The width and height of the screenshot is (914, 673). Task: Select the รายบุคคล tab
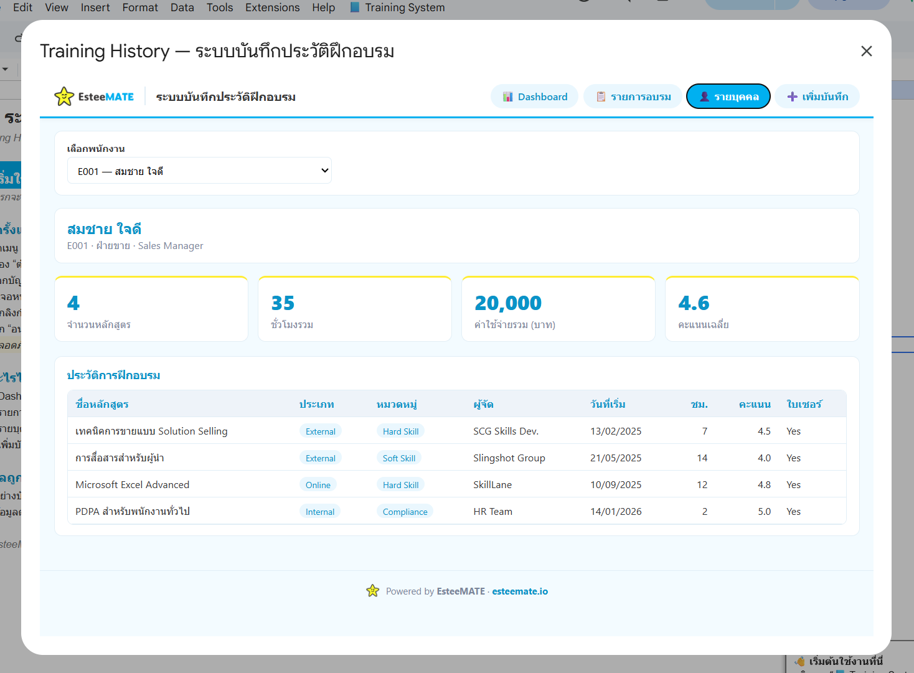728,96
